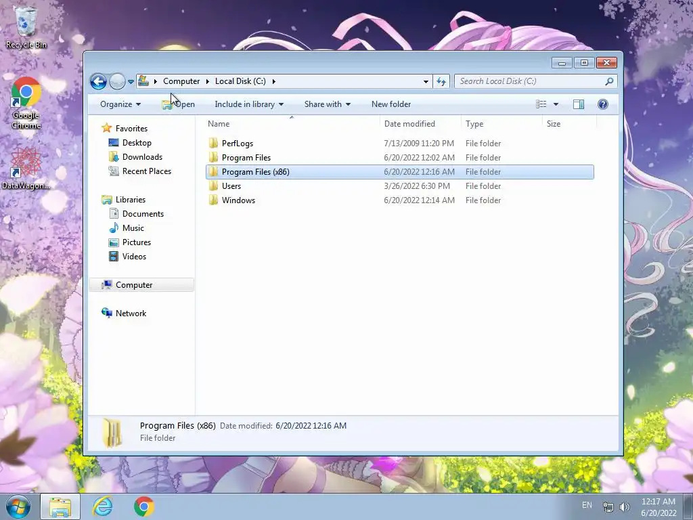Click the details pane date 6/20/2022 12:16 AM
The width and height of the screenshot is (693, 520).
click(311, 426)
